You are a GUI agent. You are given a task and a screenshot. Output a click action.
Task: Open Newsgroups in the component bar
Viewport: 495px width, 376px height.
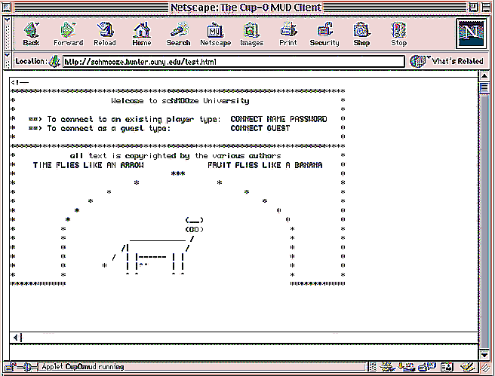[427, 366]
